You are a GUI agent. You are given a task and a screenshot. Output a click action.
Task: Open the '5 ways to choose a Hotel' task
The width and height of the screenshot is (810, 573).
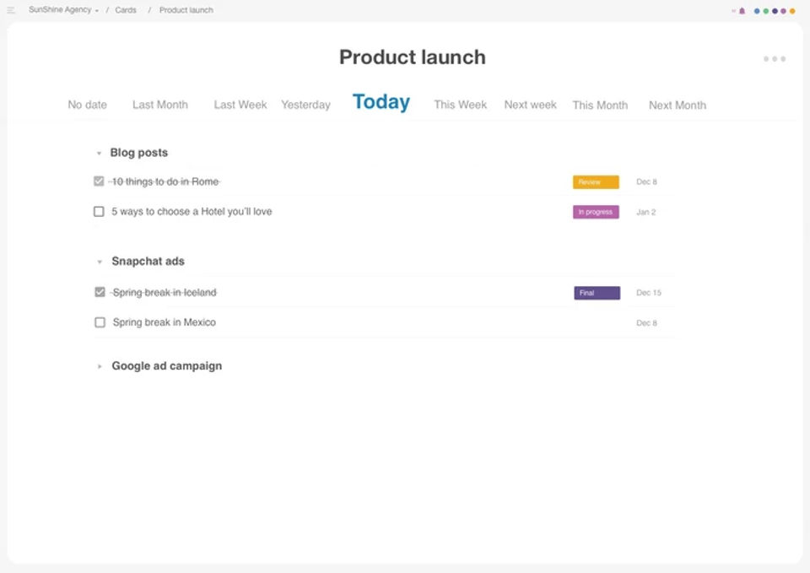point(192,212)
